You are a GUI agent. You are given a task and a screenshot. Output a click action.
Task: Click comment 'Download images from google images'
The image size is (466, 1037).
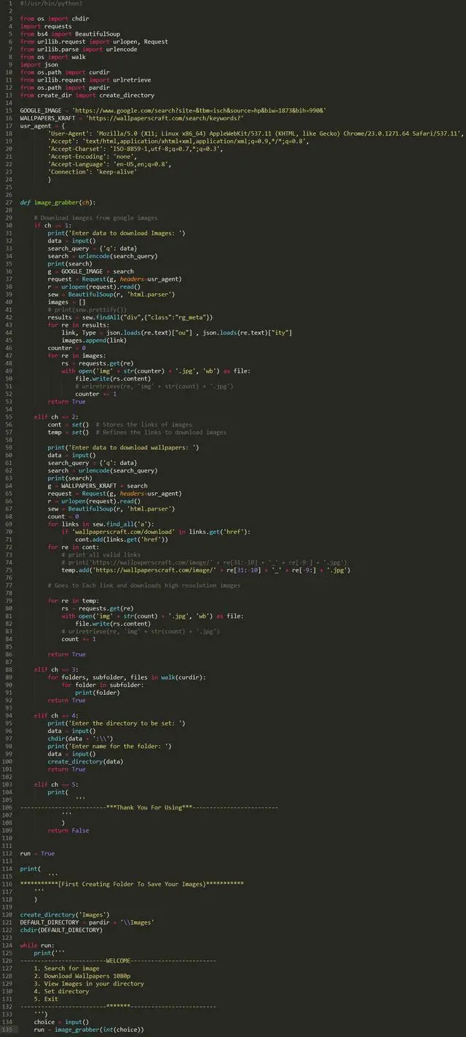click(95, 217)
